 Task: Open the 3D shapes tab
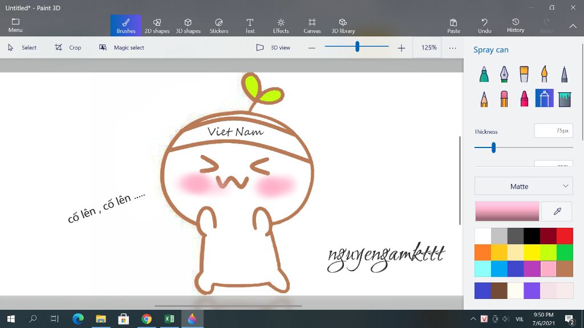click(188, 26)
